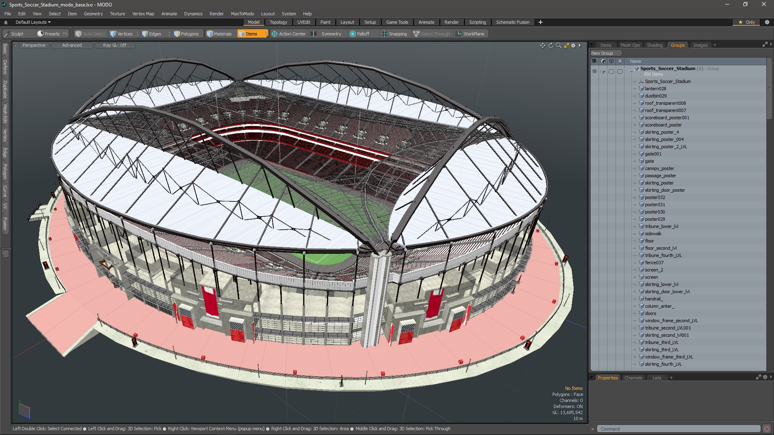Open the Texture menu

(117, 14)
